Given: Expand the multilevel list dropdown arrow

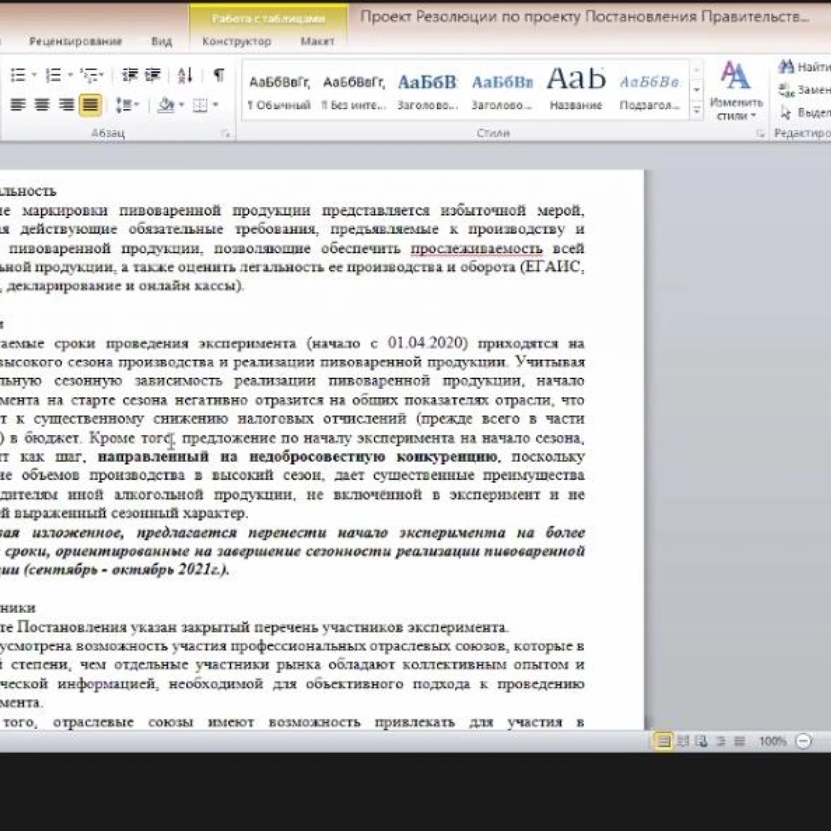Looking at the screenshot, I should tap(102, 75).
